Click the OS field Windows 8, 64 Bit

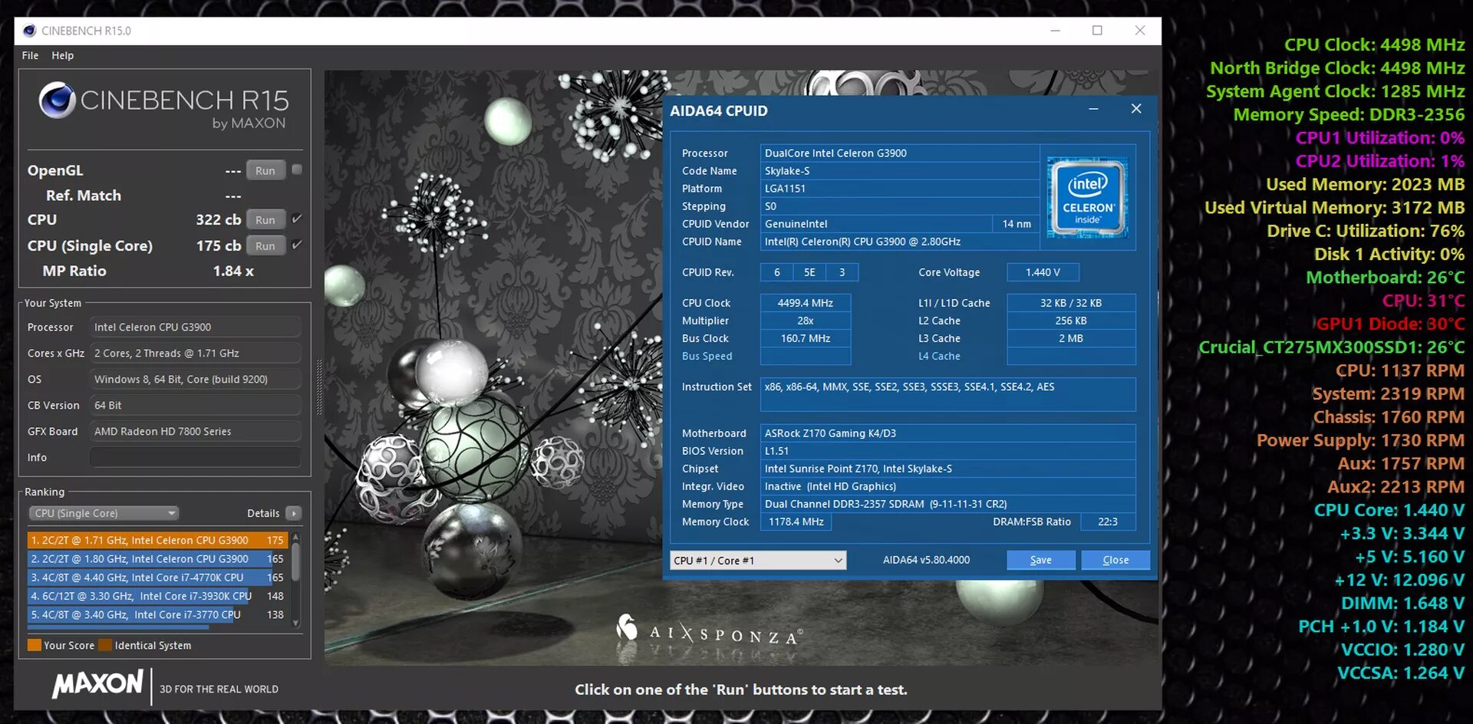click(x=195, y=379)
